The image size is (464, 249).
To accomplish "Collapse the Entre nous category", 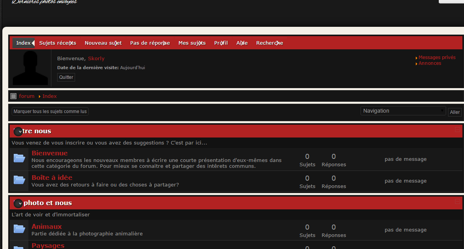I will point(457,130).
